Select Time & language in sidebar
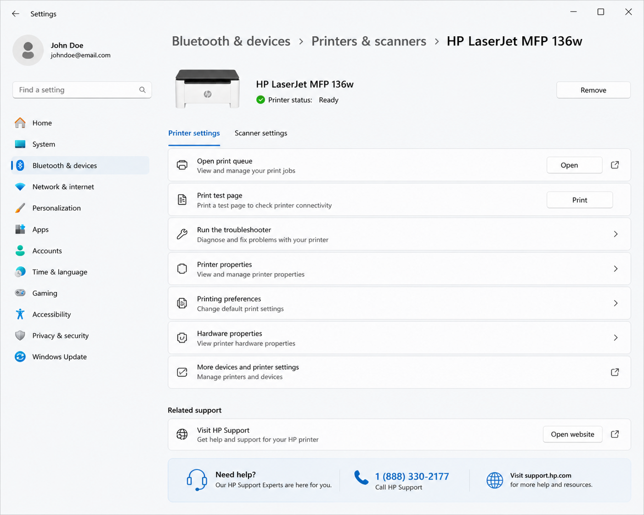The image size is (644, 515). (80, 272)
